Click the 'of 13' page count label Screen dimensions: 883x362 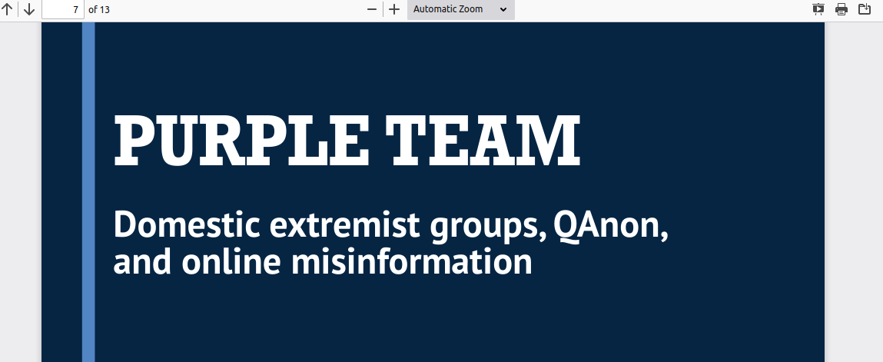click(99, 9)
